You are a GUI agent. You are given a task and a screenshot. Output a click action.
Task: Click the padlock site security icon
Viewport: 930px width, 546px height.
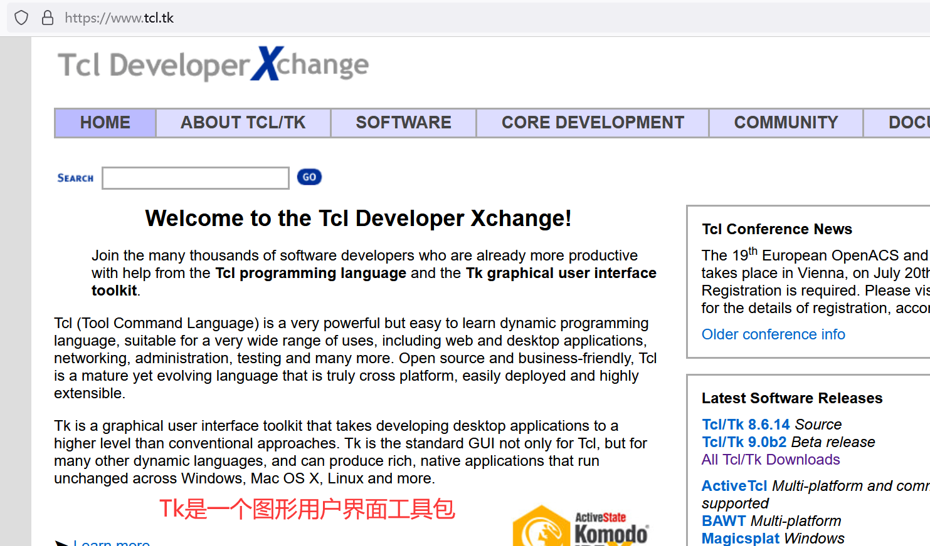coord(48,18)
